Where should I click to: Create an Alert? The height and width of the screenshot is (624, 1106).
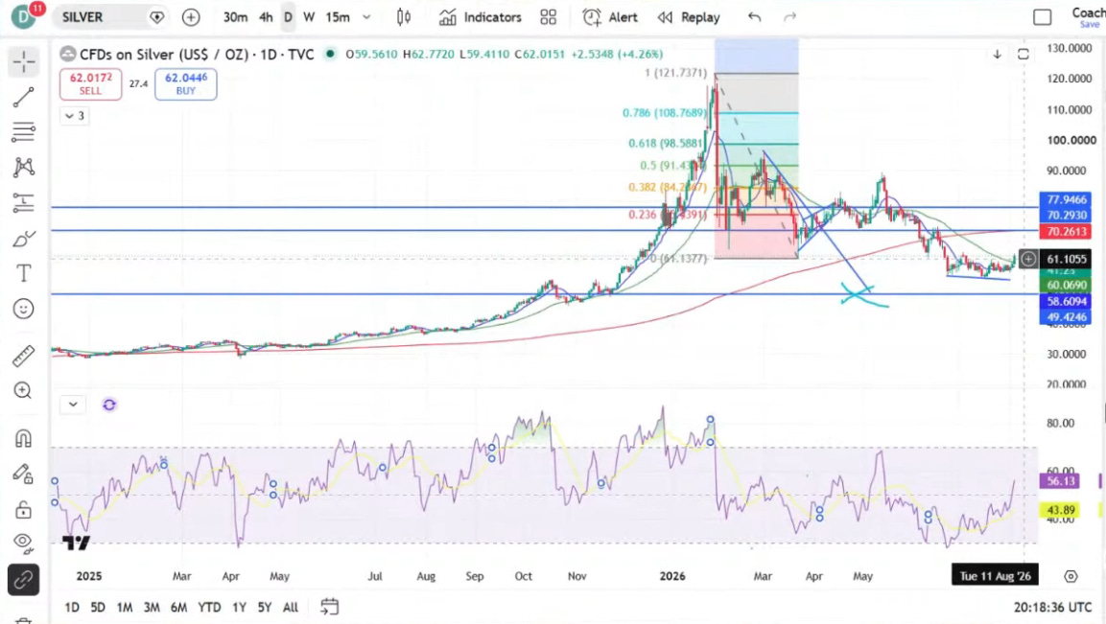(x=610, y=17)
